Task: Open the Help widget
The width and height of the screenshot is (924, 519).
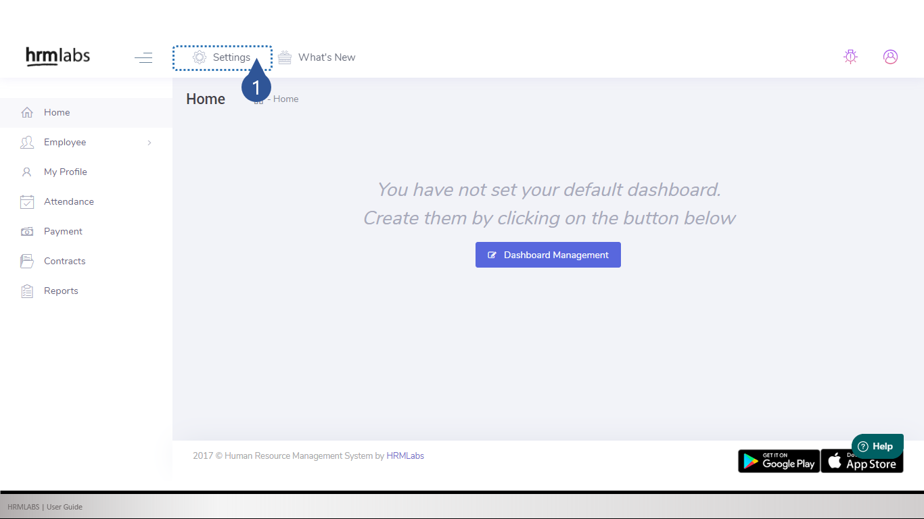Action: 877,446
